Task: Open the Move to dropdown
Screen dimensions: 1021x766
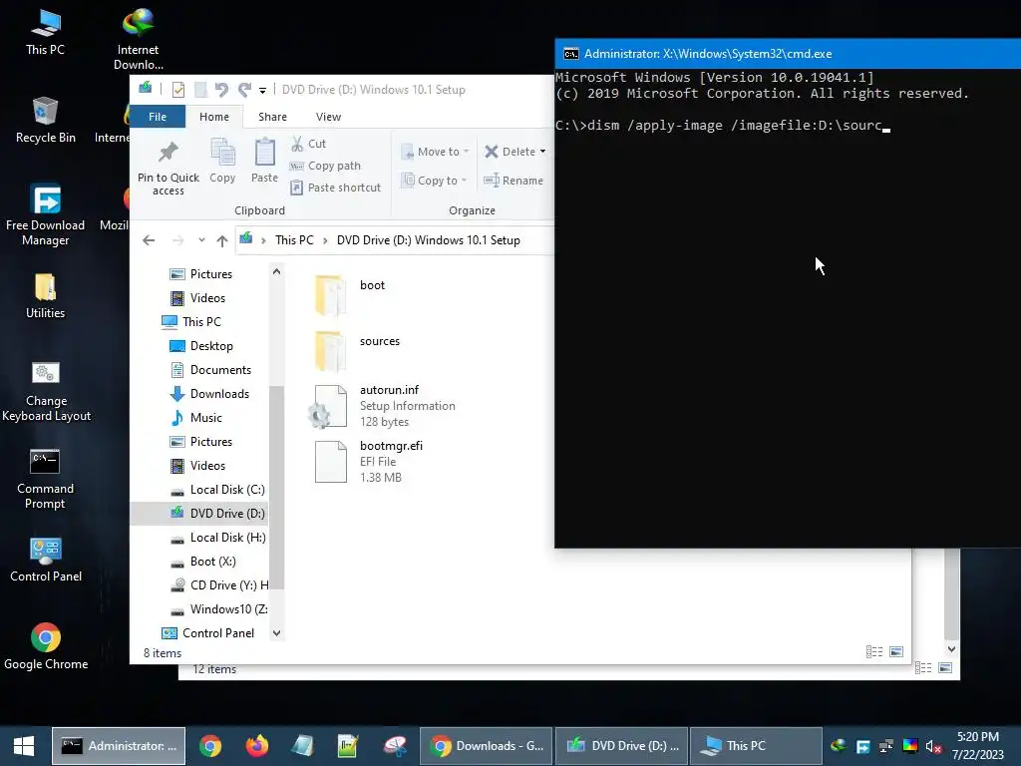Action: pos(435,152)
